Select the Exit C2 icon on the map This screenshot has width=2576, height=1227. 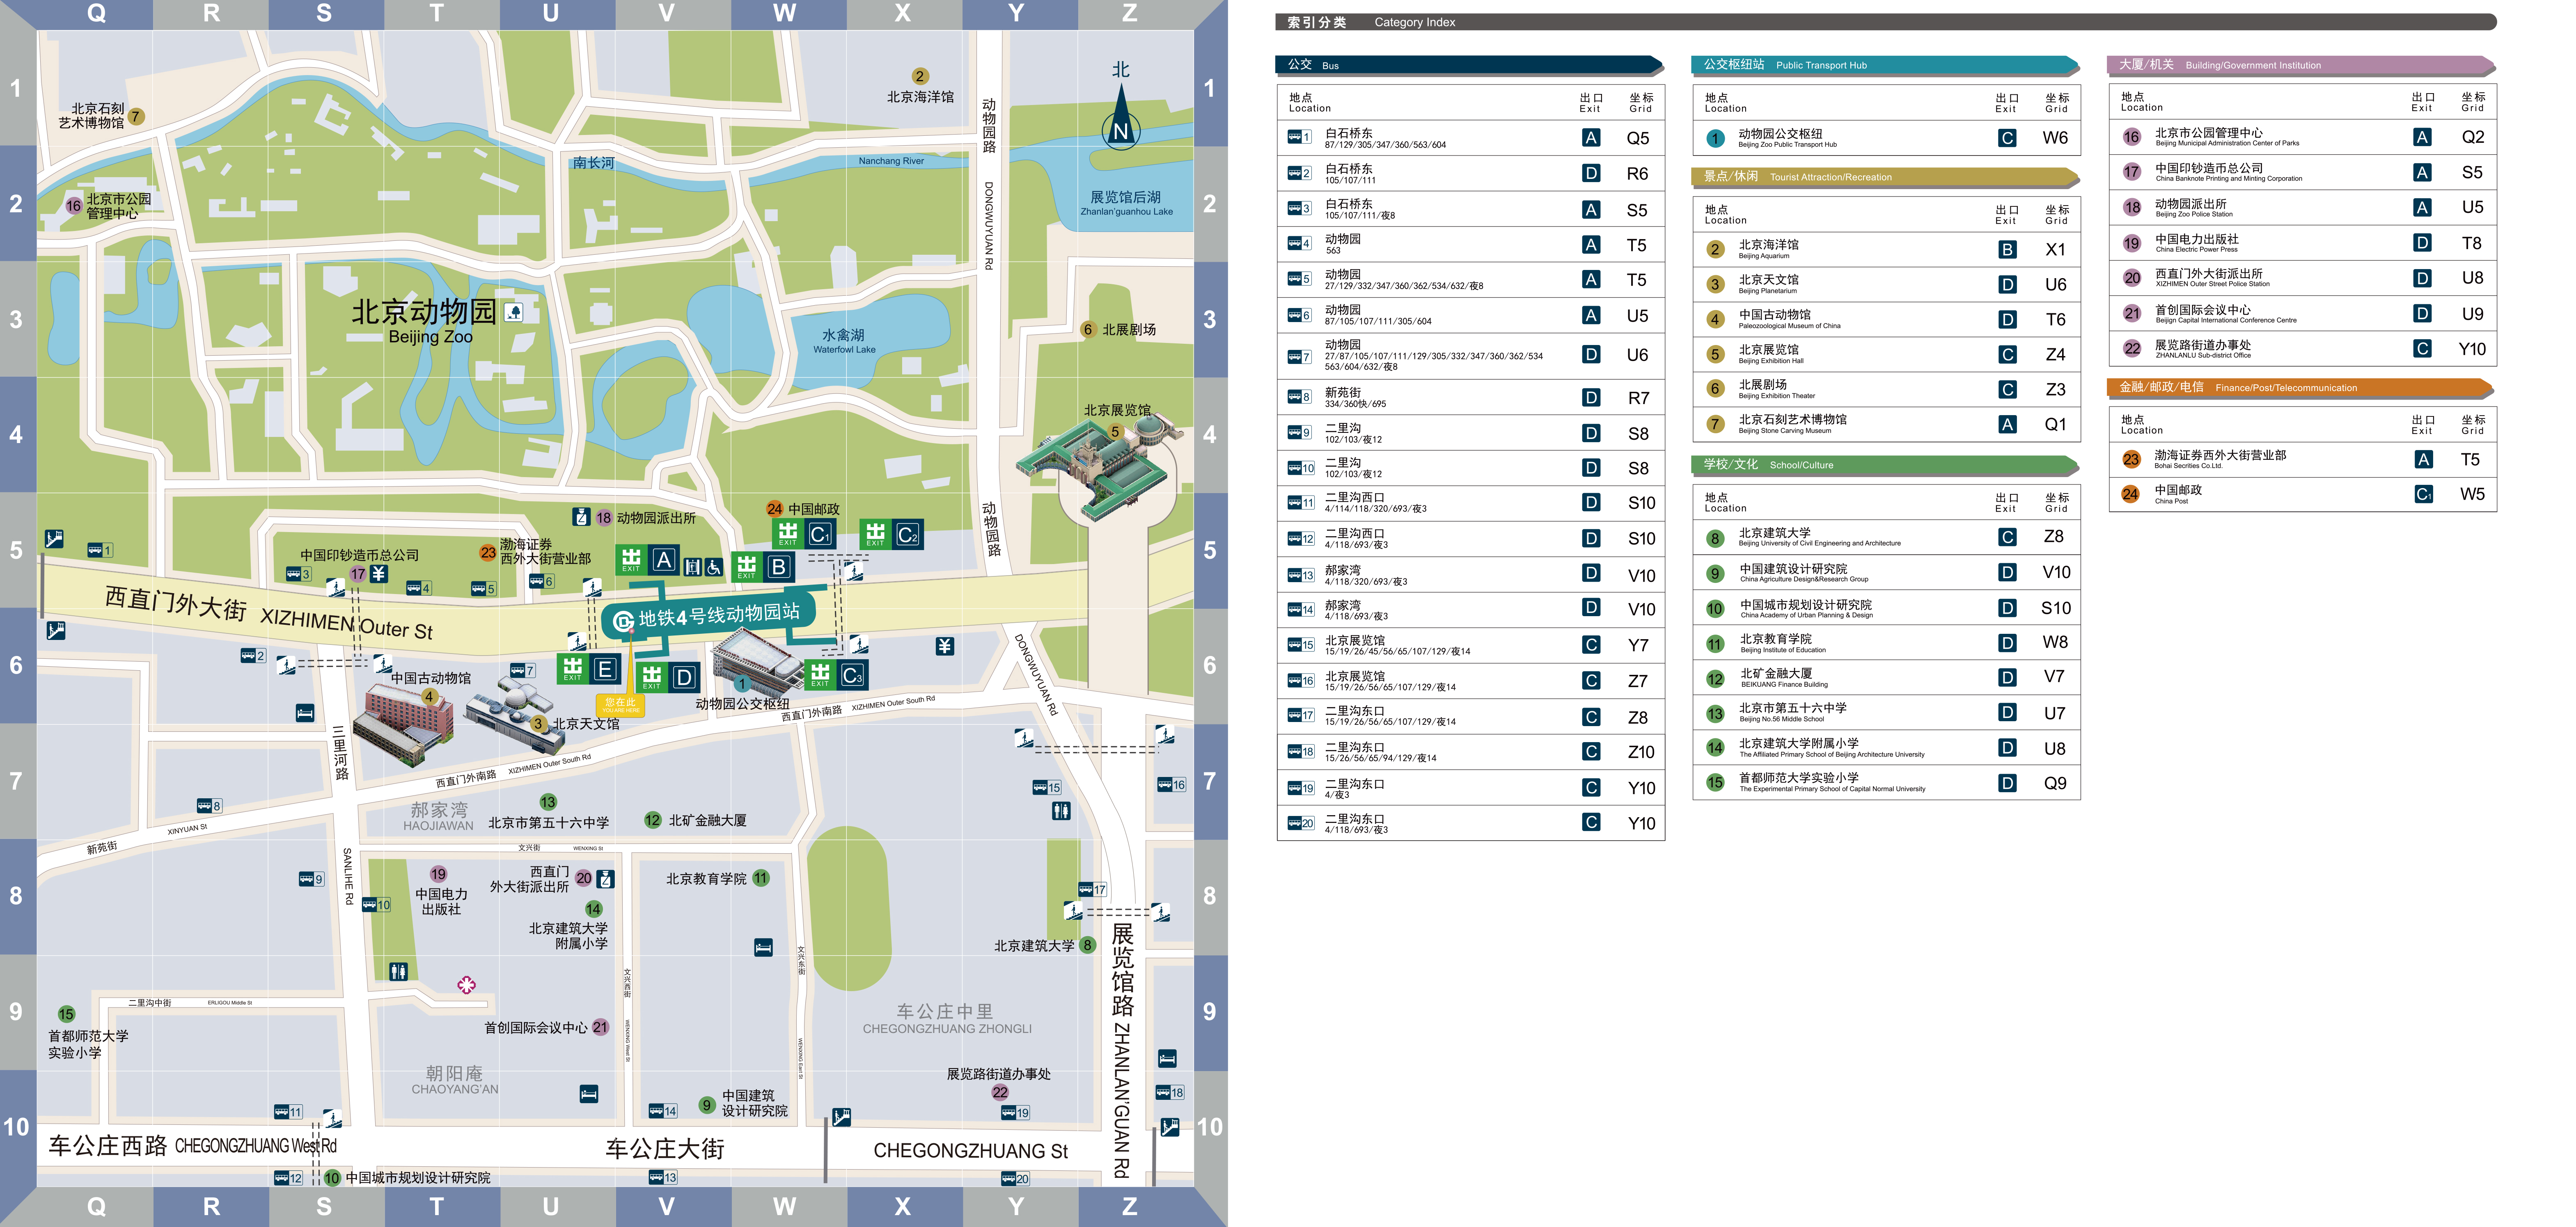coord(891,535)
